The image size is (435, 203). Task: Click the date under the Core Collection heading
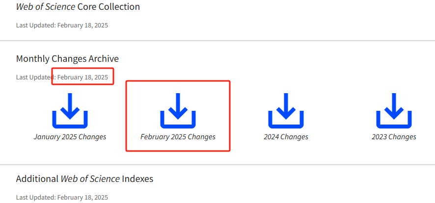pyautogui.click(x=82, y=25)
